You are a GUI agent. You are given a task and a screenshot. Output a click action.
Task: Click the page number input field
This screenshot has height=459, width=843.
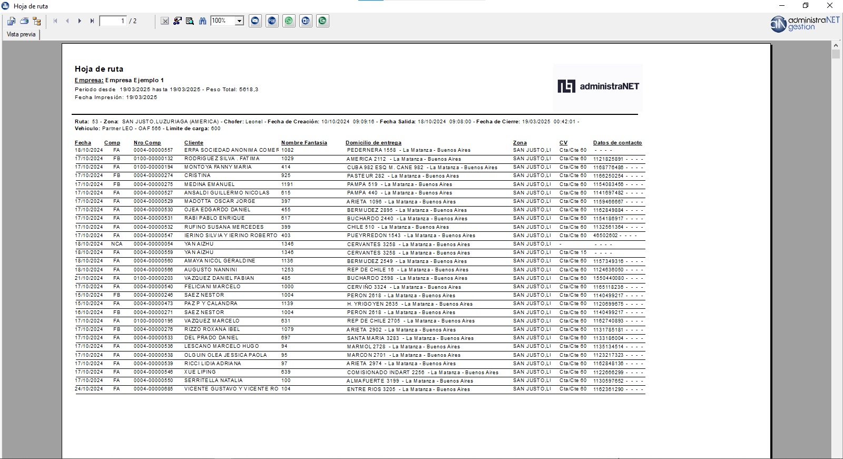[113, 21]
